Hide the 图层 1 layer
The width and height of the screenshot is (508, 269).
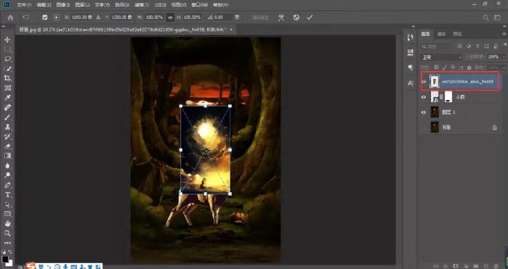[424, 112]
